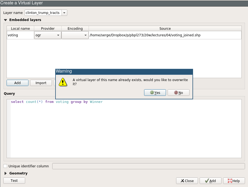This screenshot has width=248, height=187.
Task: Click the yellow warning triangle icon
Action: pyautogui.click(x=63, y=82)
